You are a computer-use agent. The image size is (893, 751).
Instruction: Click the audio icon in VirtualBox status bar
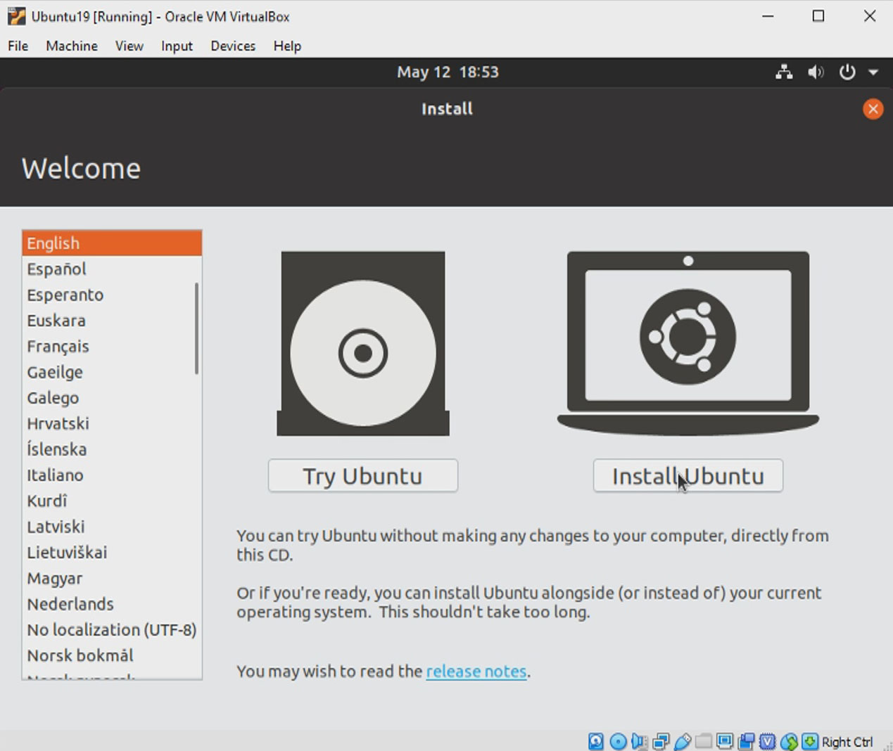click(x=638, y=741)
